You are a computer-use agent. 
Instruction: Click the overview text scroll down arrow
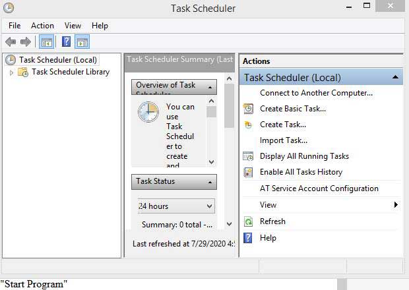pyautogui.click(x=212, y=162)
